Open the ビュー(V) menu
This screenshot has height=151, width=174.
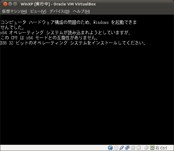pyautogui.click(x=38, y=11)
